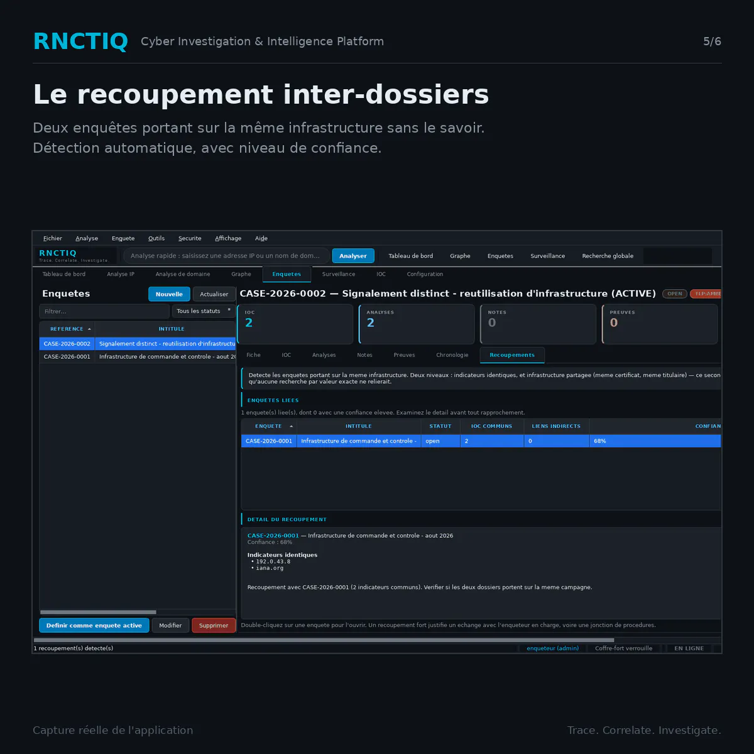
Task: Click Coffre-fort verrouille status entry
Action: pyautogui.click(x=624, y=648)
